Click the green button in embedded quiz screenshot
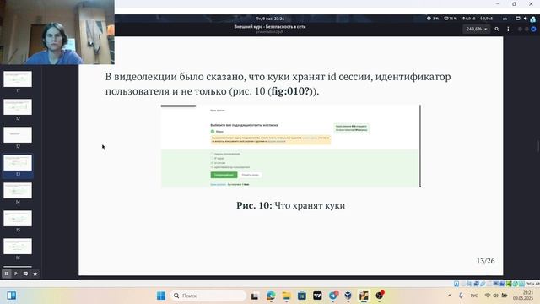Screen dimensions: 540x304 point(224,175)
